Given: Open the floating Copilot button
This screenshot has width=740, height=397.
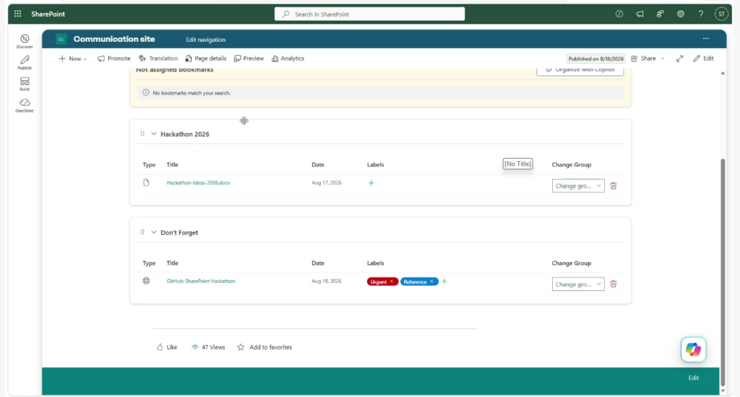Looking at the screenshot, I should click(x=693, y=349).
